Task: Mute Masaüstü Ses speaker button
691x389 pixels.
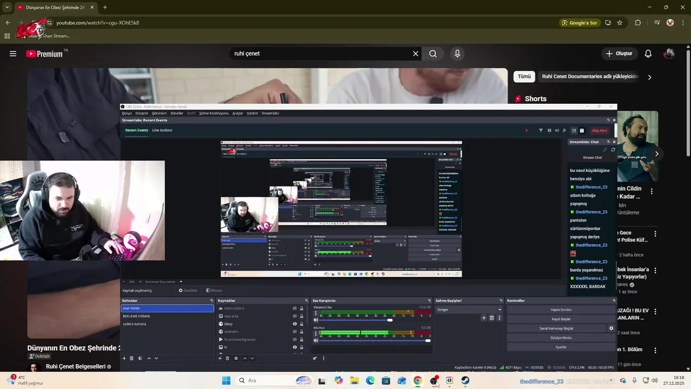Action: pos(316,320)
